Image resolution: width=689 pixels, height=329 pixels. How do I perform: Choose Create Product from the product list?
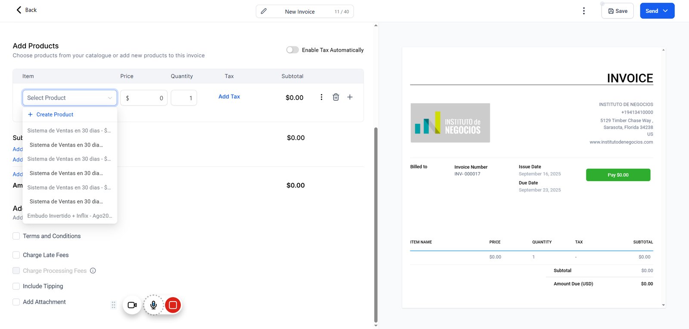point(51,114)
